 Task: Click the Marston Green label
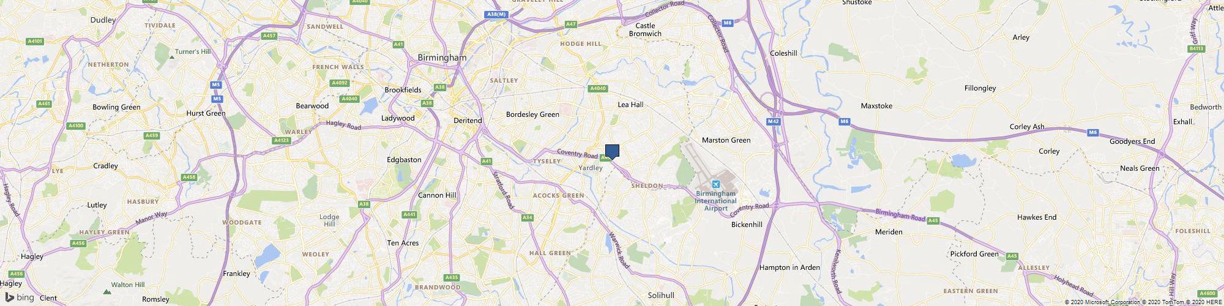click(x=726, y=140)
